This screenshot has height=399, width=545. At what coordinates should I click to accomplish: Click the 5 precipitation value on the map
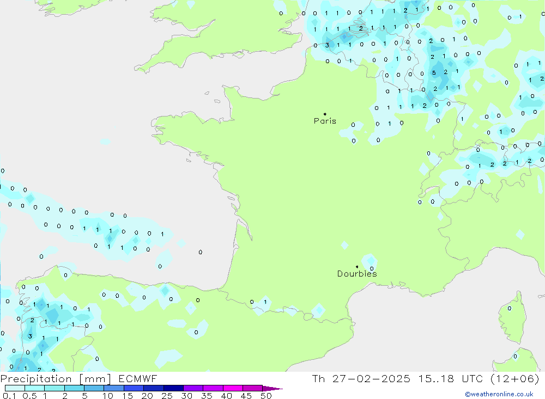click(434, 73)
